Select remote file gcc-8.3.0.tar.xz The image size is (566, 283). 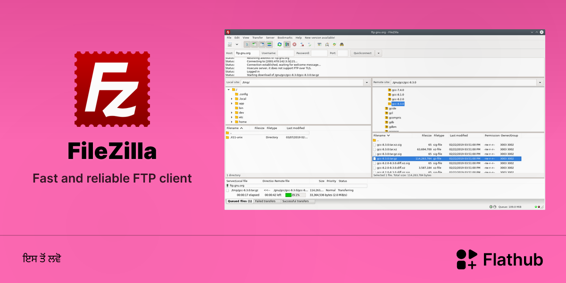tap(447, 149)
